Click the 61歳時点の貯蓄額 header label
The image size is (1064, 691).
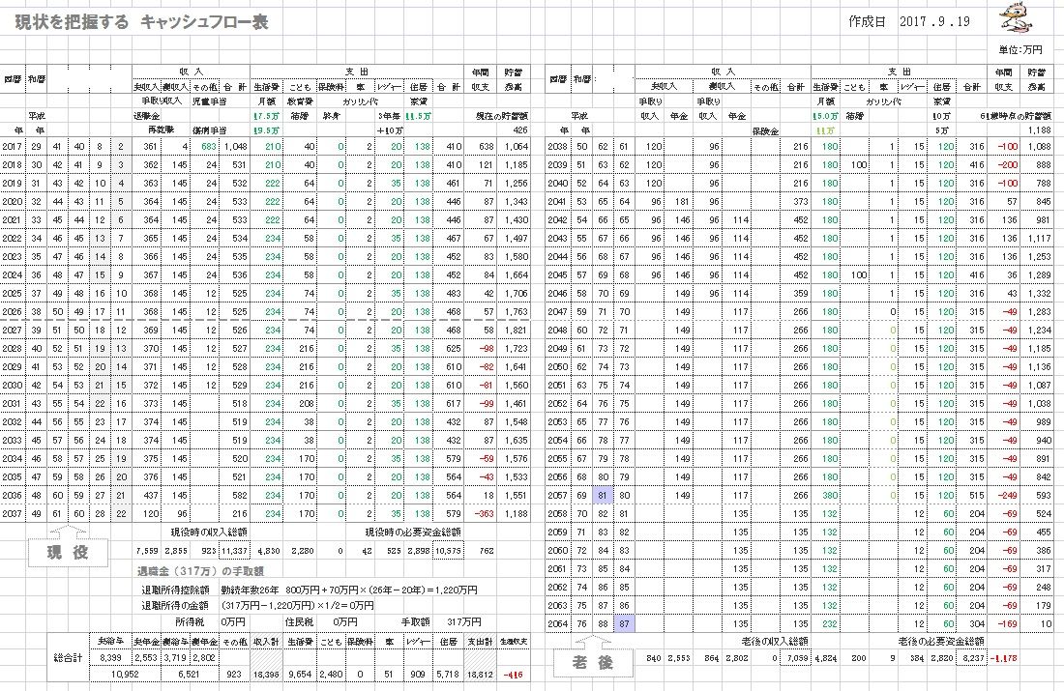1016,116
